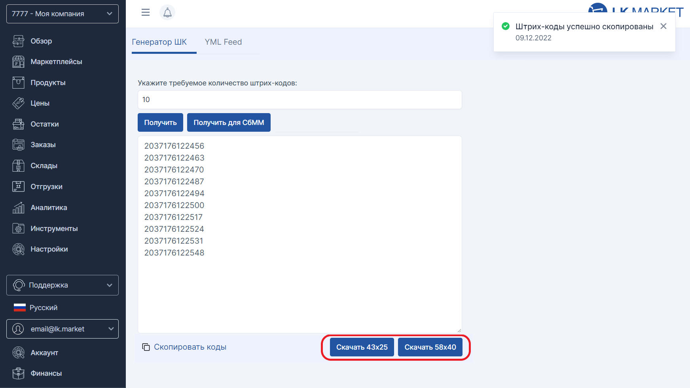The width and height of the screenshot is (690, 388).
Task: Click barcode 2037176122517 in the list
Action: [173, 217]
